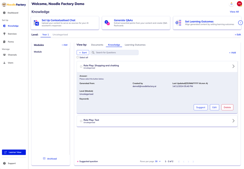The width and height of the screenshot is (244, 169).
Task: Click + Edit next to Level
Action: [238, 34]
